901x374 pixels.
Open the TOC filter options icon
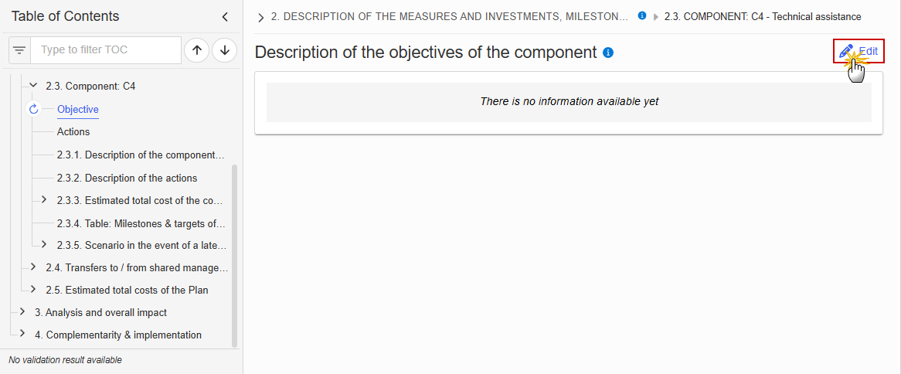(x=19, y=50)
